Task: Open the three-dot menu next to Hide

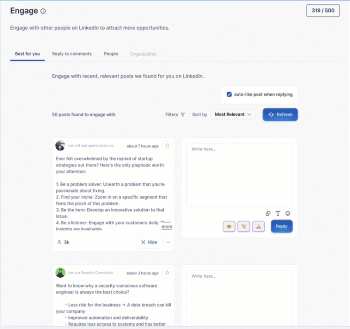Action: (168, 242)
